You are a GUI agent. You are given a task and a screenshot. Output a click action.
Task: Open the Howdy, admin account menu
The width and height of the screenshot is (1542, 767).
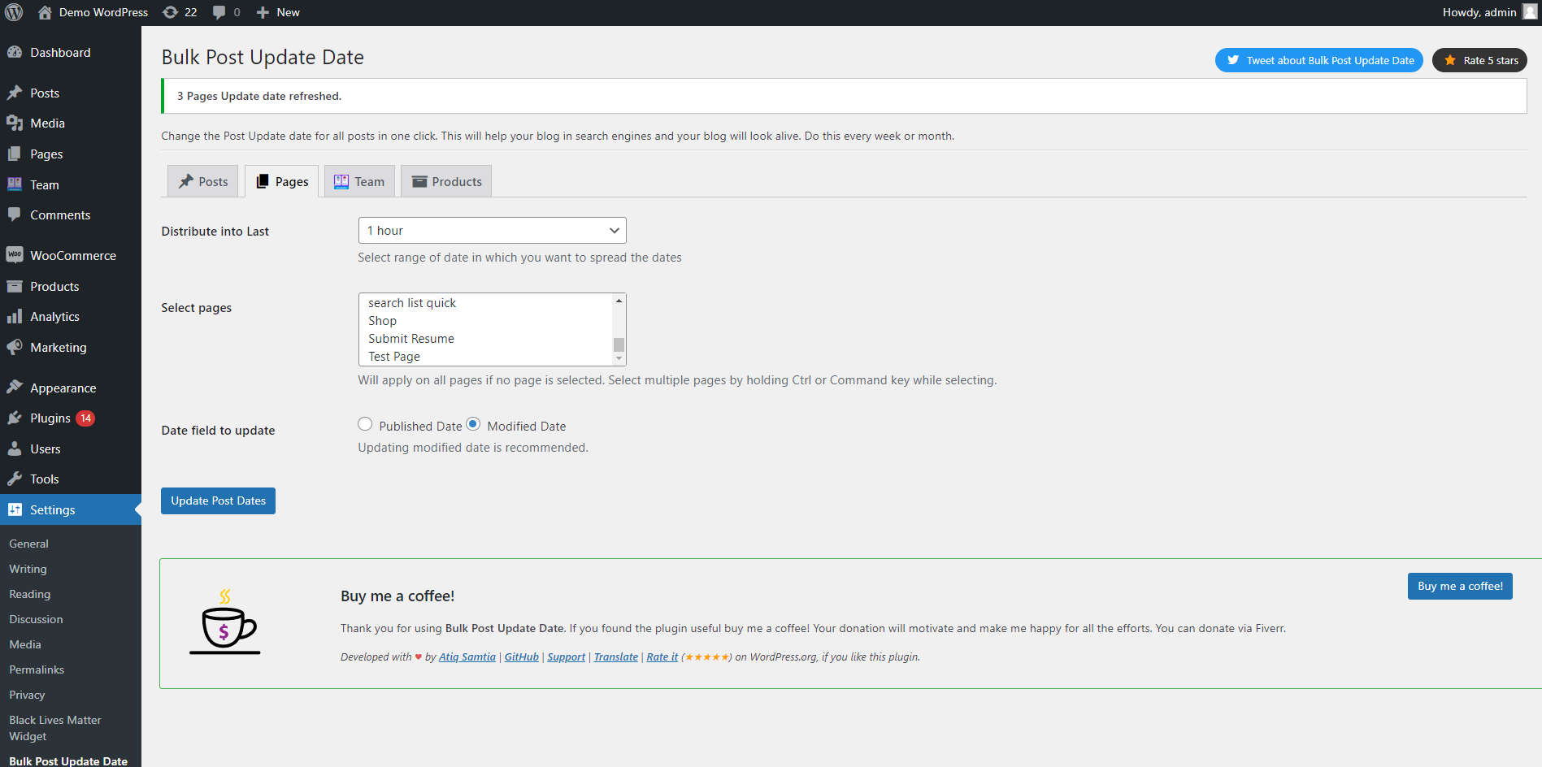point(1489,12)
